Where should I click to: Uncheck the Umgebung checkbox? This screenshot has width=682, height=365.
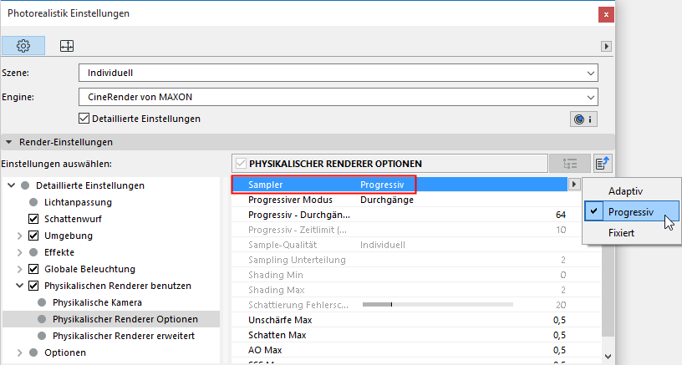click(33, 236)
